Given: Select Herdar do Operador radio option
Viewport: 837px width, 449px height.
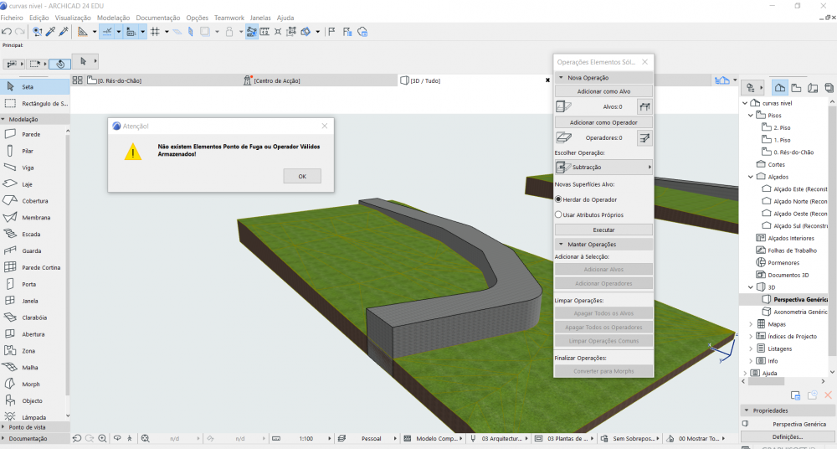Looking at the screenshot, I should (558, 199).
